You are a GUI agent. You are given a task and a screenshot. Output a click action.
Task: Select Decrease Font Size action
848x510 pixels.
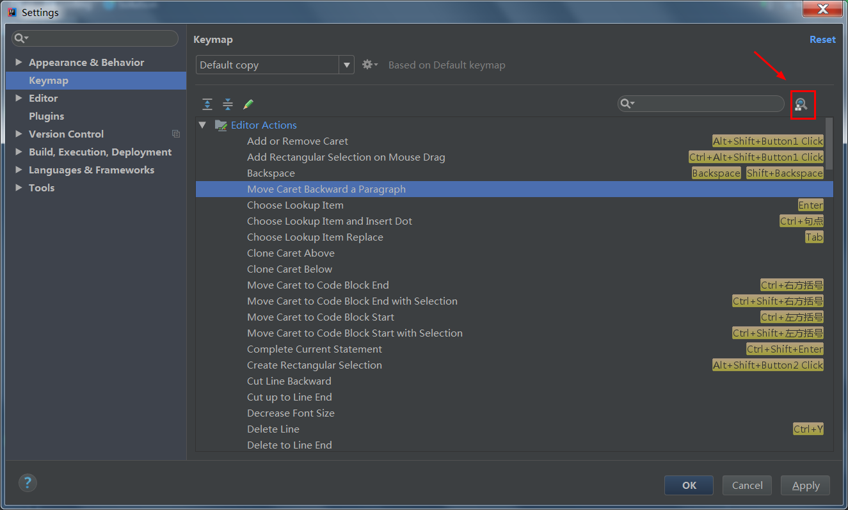(x=291, y=413)
